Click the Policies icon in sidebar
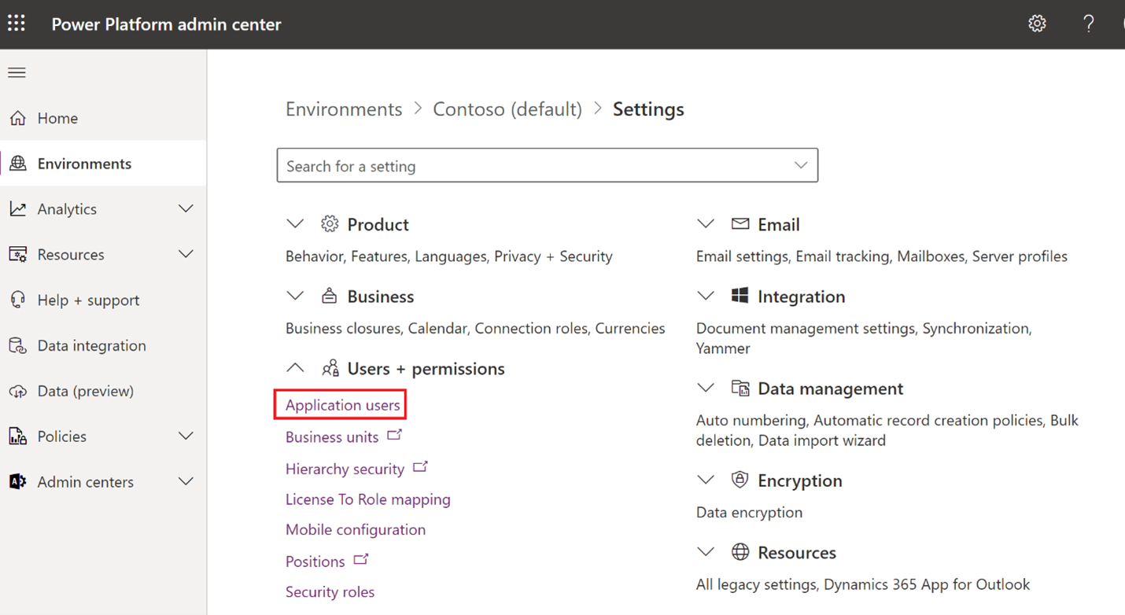1125x615 pixels. (17, 436)
